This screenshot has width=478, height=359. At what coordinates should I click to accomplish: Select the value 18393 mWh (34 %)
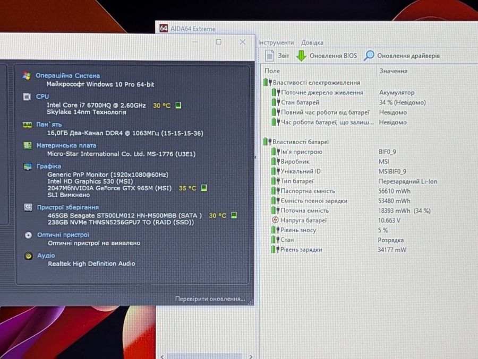(x=404, y=211)
